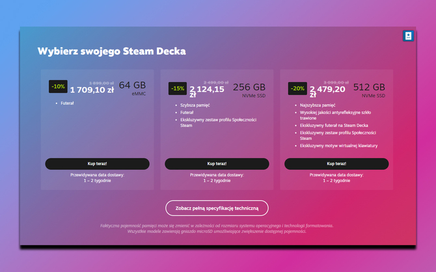
Task: Click the Najszybsza pamięć feature
Action: point(318,105)
